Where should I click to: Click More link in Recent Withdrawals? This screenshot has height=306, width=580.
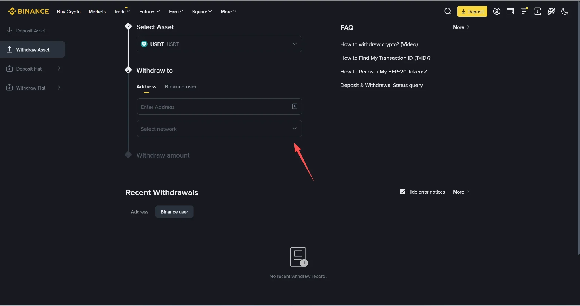pos(461,192)
